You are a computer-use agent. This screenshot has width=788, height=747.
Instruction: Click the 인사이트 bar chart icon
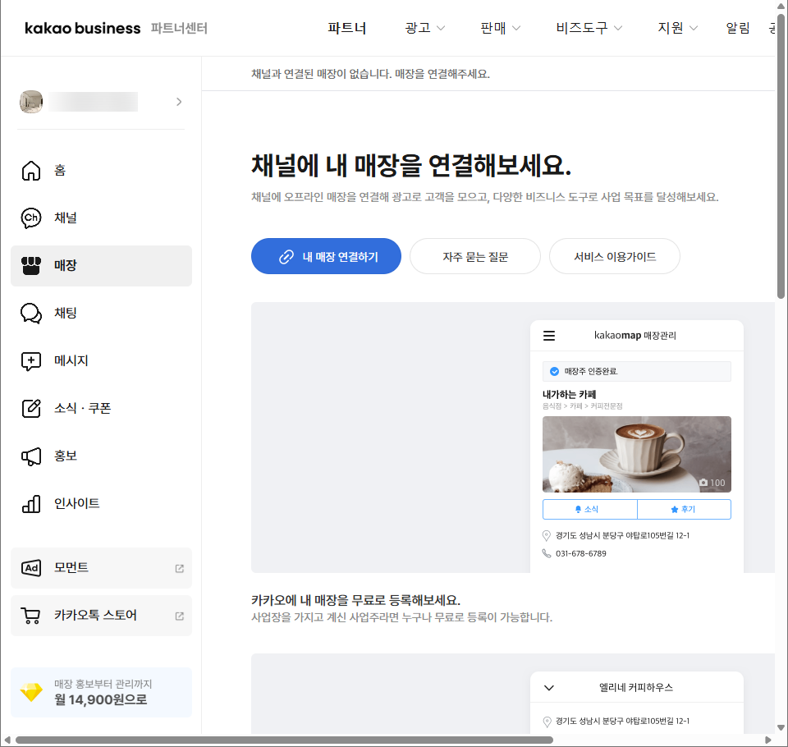click(x=31, y=504)
